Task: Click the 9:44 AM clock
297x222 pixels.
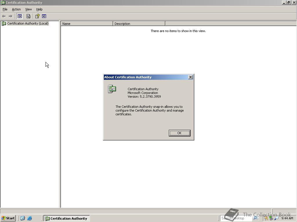Action: pyautogui.click(x=287, y=218)
